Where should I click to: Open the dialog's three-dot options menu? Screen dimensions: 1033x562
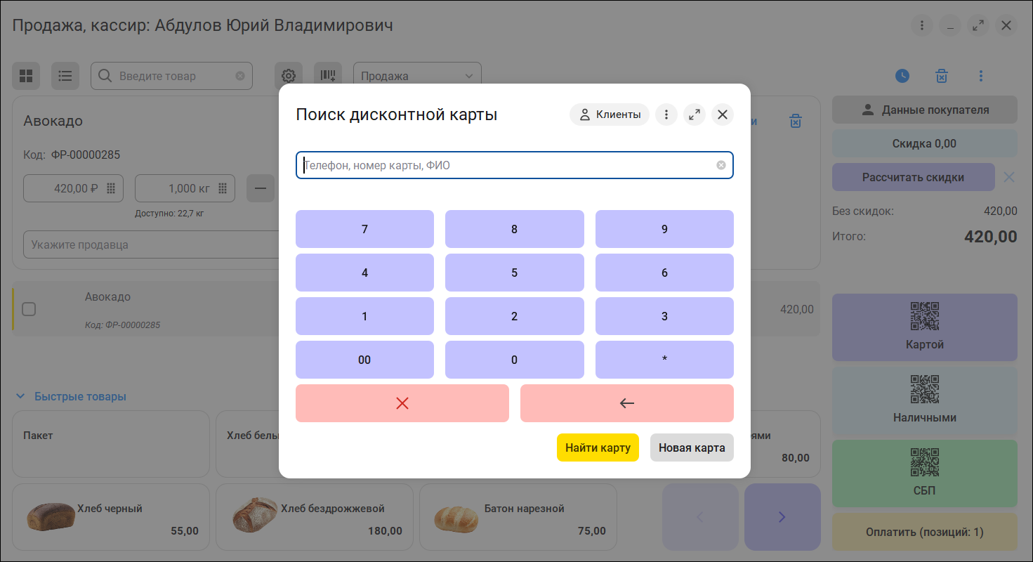(666, 115)
